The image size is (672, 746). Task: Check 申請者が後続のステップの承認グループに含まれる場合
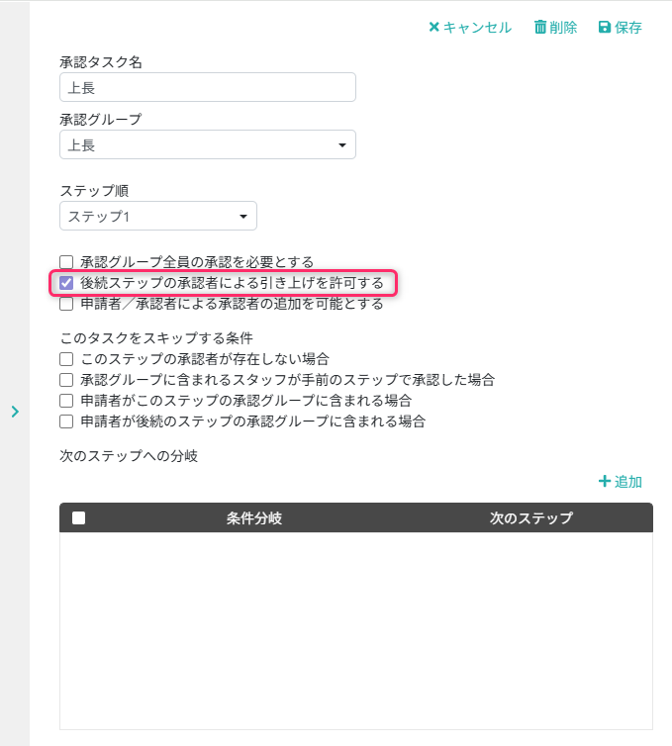(66, 421)
